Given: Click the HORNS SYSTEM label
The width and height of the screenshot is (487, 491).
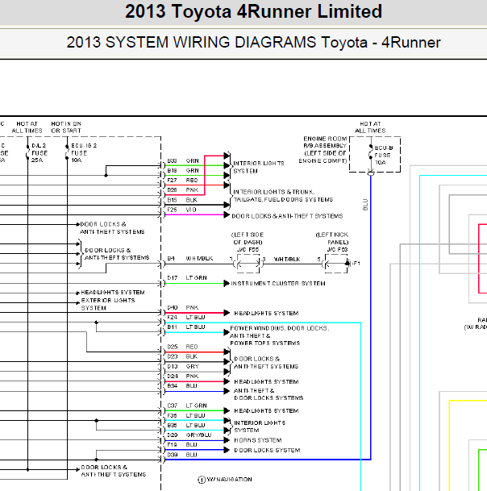Looking at the screenshot, I should [x=258, y=440].
